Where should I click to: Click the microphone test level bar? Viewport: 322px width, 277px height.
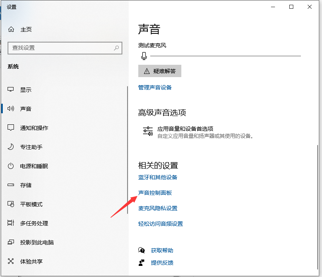223,56
